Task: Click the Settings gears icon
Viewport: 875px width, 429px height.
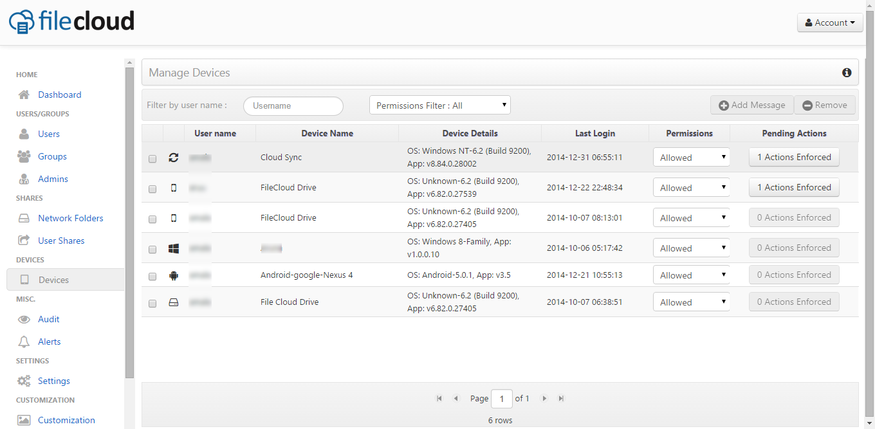Action: (24, 381)
